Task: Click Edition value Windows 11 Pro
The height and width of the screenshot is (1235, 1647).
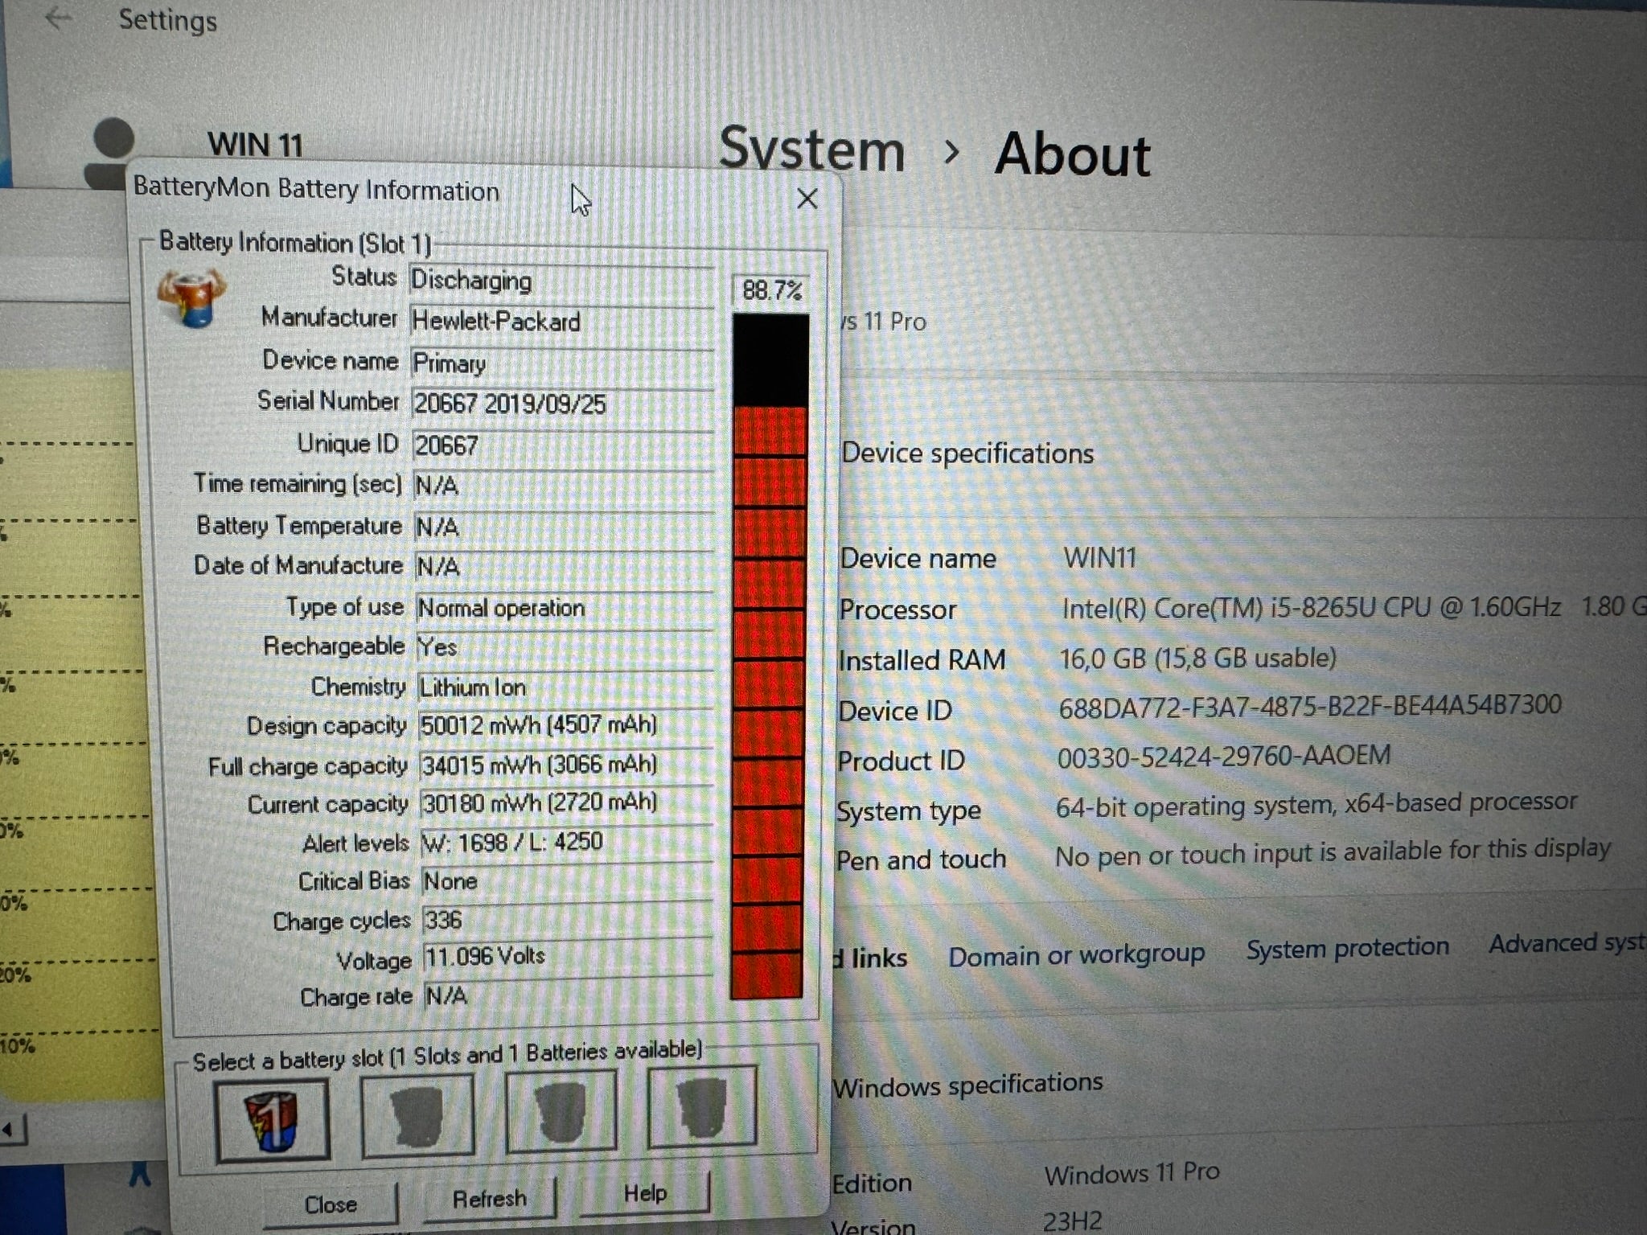Action: point(1132,1174)
